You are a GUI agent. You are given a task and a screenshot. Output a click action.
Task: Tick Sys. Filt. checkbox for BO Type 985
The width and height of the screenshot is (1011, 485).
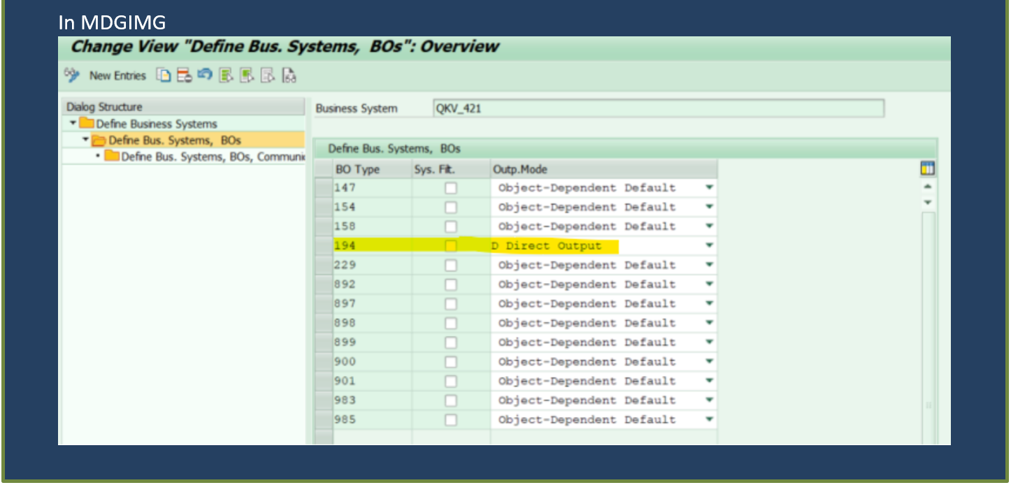[x=451, y=420]
